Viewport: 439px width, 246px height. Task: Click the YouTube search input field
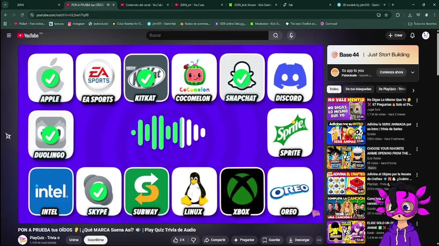207,36
